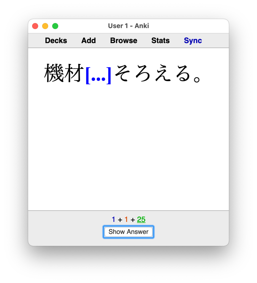View the Stats page
The height and width of the screenshot is (283, 257).
(160, 40)
